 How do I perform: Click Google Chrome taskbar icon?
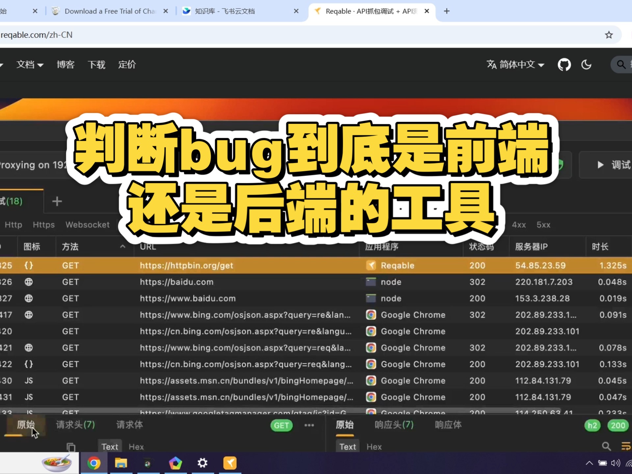[x=94, y=463]
